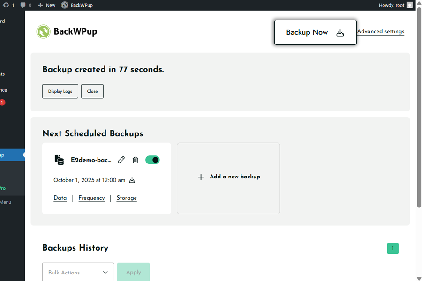The image size is (422, 281).
Task: Expand the New menu in admin bar
Action: point(47,5)
